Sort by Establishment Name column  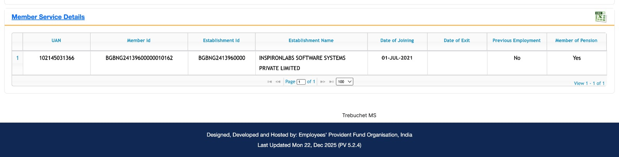coord(311,41)
